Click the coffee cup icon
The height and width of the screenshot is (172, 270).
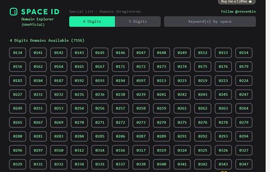250,1
